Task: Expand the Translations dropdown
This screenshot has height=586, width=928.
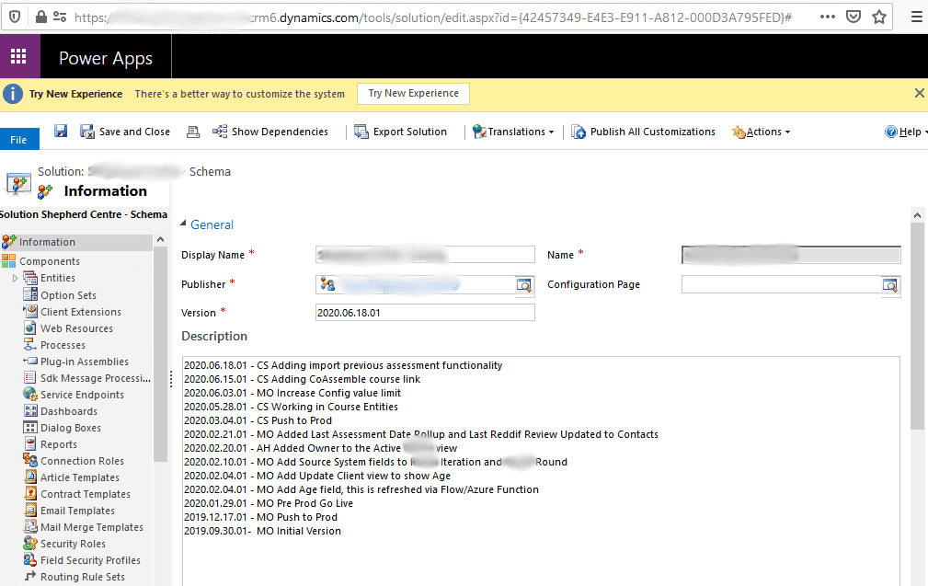Action: [x=513, y=132]
